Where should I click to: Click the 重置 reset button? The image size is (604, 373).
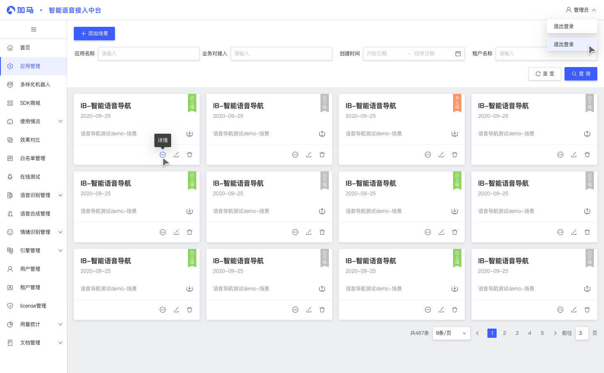545,74
